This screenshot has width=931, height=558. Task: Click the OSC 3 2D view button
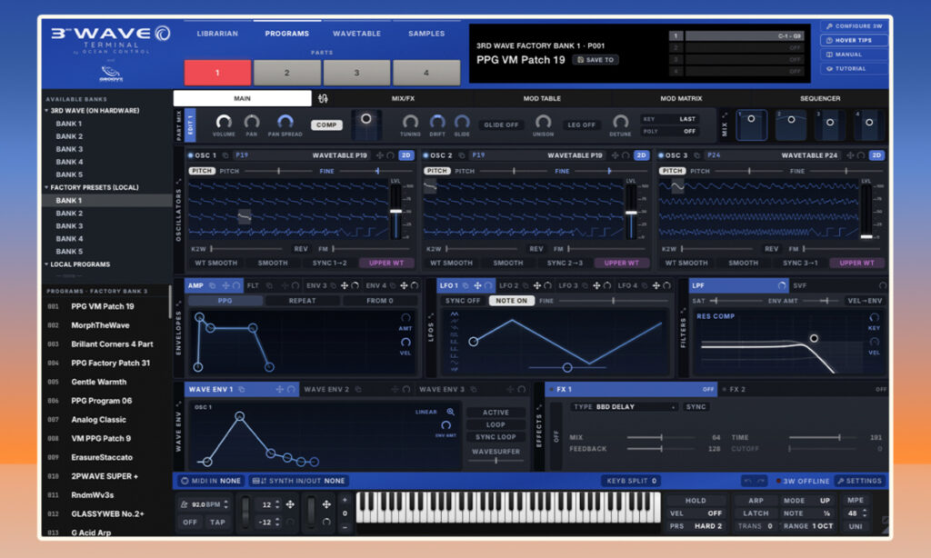point(876,154)
